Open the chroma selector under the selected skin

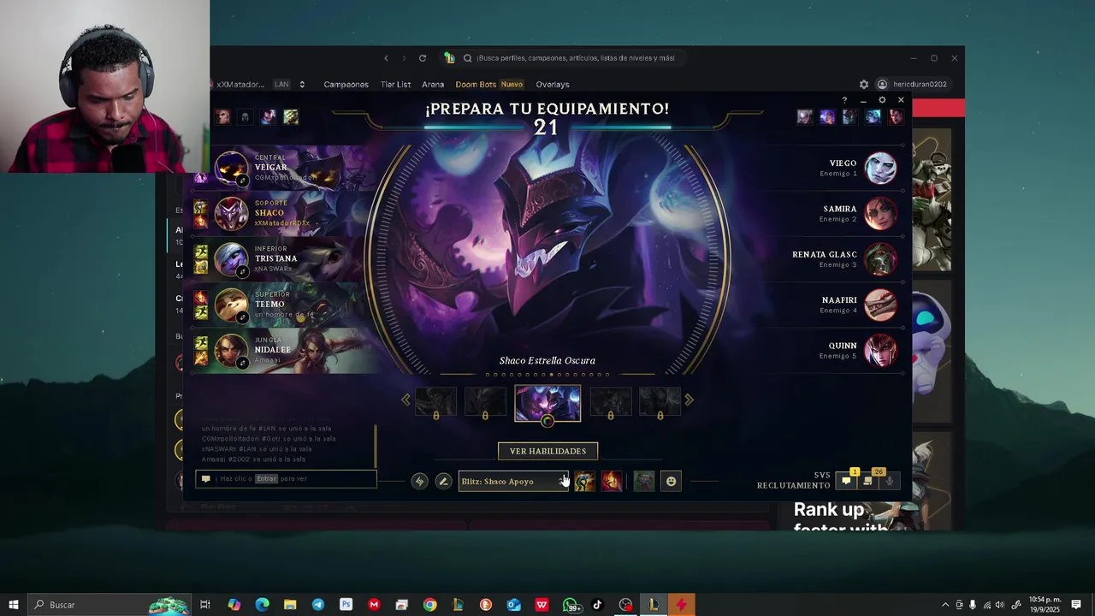[547, 420]
